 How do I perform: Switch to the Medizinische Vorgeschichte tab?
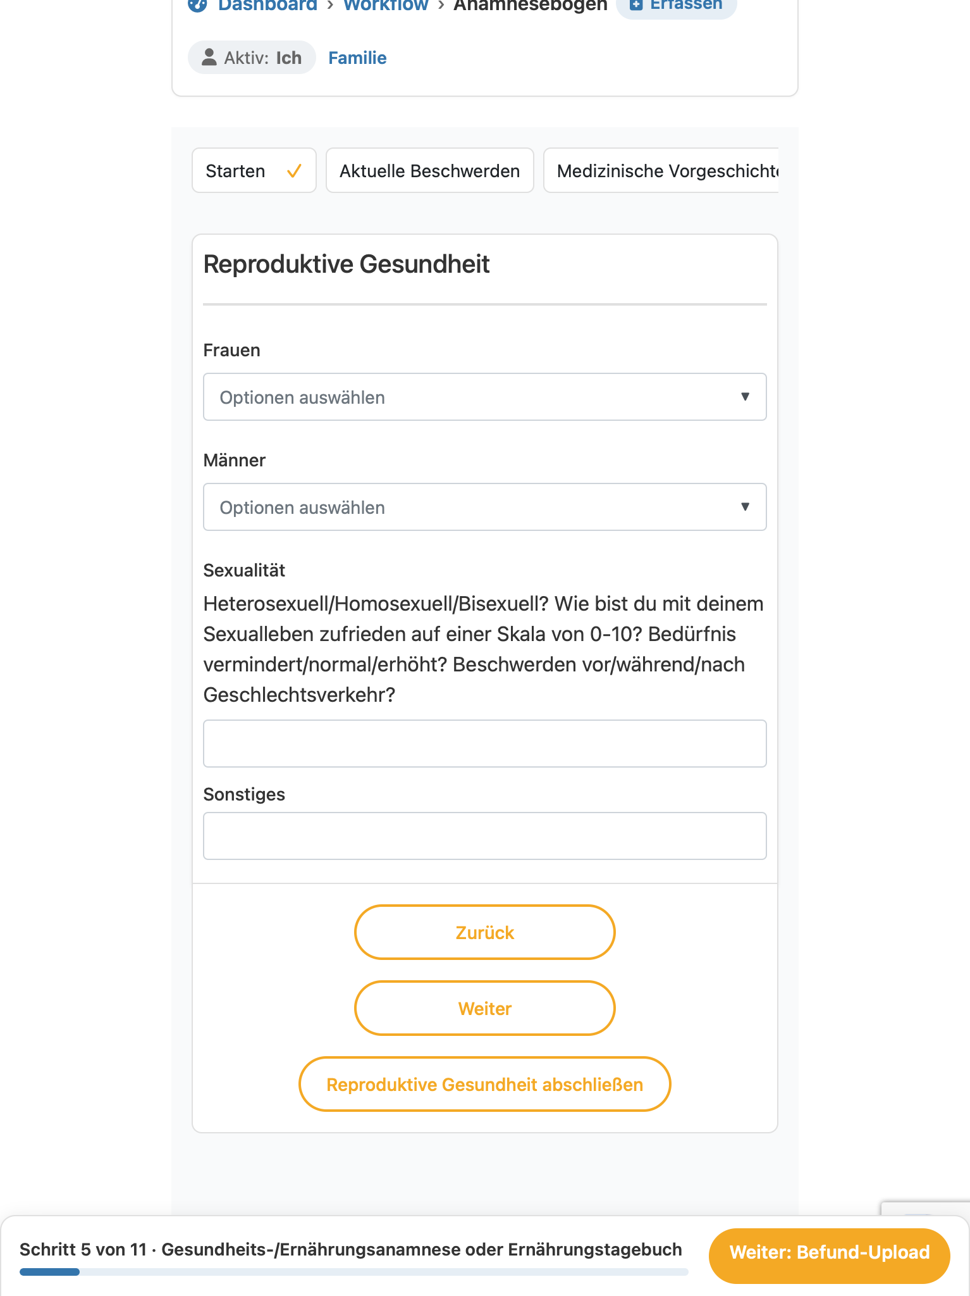[x=661, y=171]
